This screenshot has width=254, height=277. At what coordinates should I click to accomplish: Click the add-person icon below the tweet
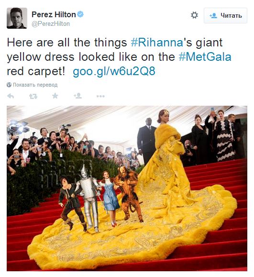[77, 96]
